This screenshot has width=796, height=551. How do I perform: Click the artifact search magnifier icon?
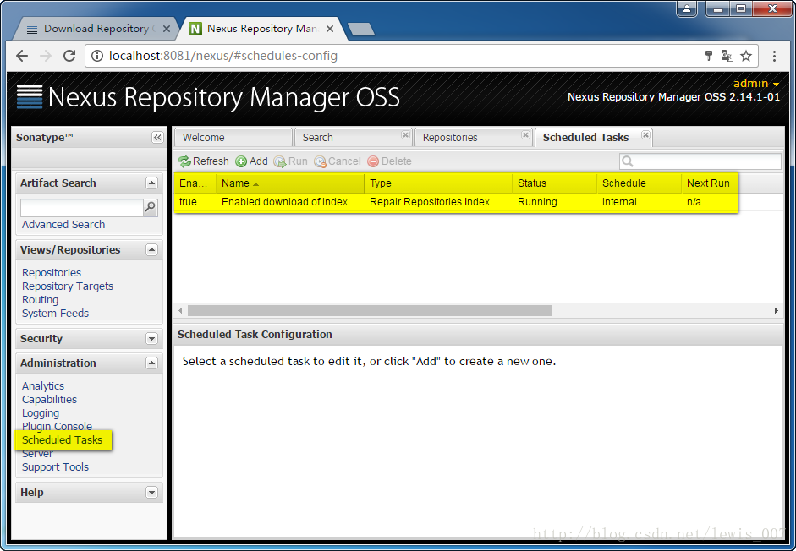click(151, 207)
